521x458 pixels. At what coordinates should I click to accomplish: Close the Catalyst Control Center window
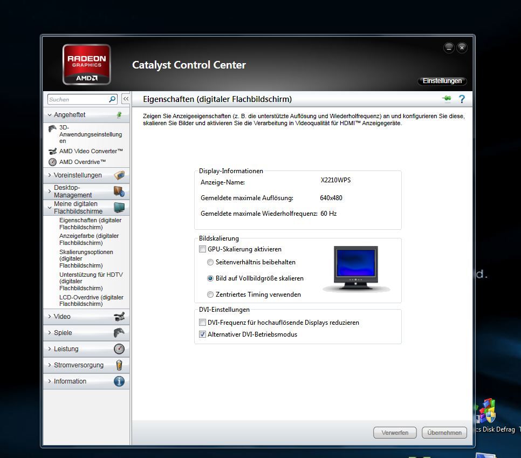pyautogui.click(x=462, y=48)
